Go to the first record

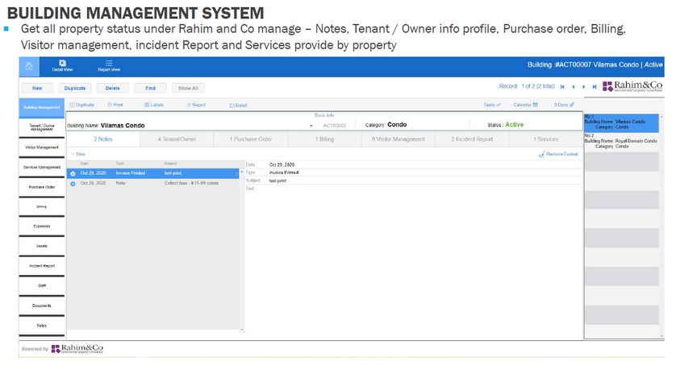click(562, 86)
